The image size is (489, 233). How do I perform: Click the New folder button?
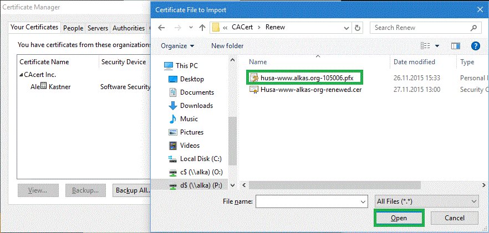(x=227, y=46)
